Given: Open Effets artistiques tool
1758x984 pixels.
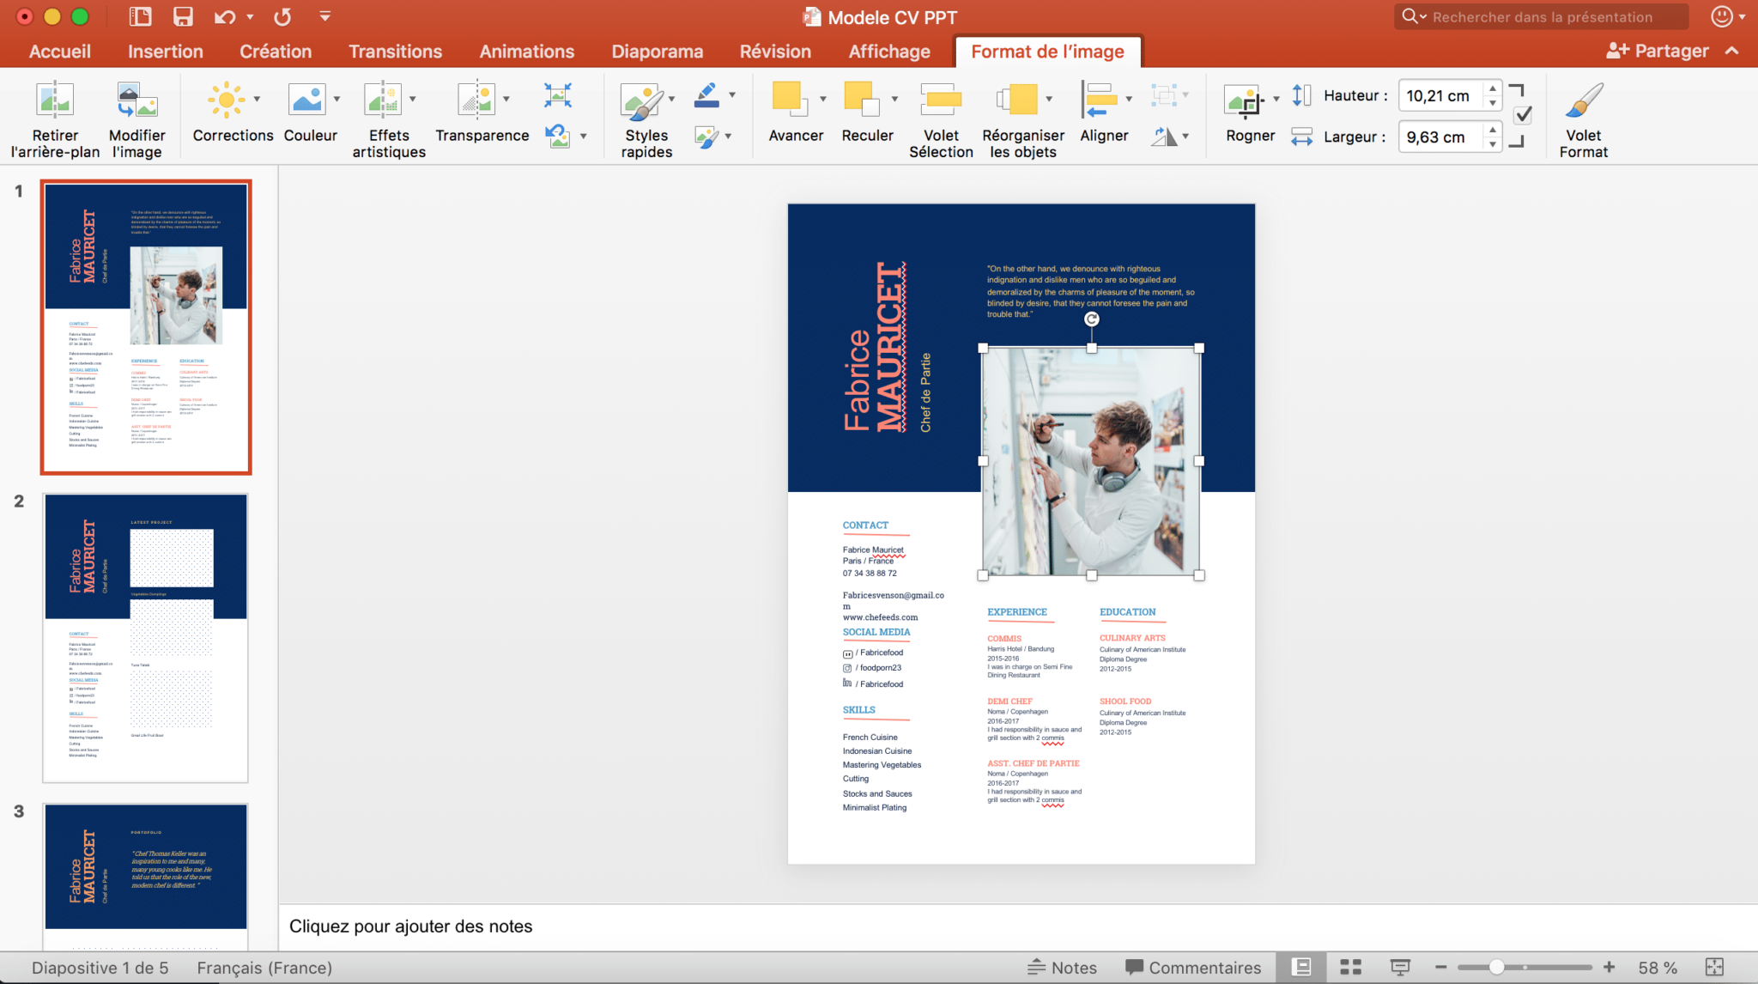Looking at the screenshot, I should click(383, 100).
